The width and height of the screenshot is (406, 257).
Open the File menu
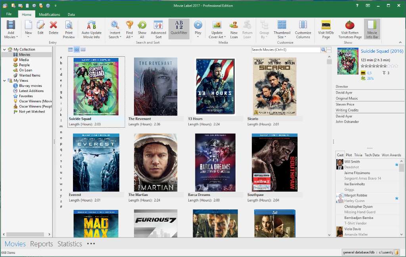pos(9,14)
